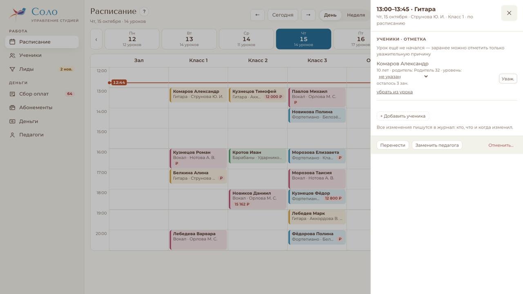Click the ruble badge on Морозова Елизавета lesson
Viewport: 523px width, 294px height.
point(340,158)
